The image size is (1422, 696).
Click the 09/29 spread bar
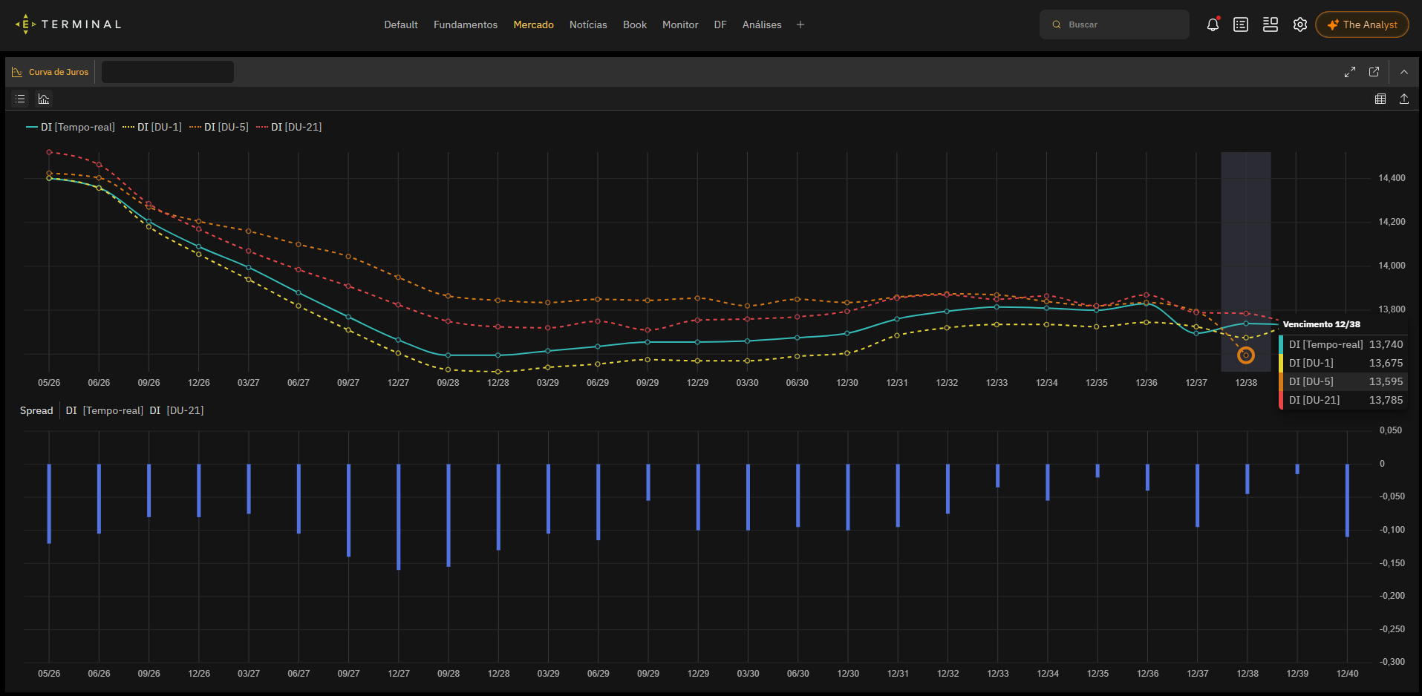pyautogui.click(x=648, y=482)
